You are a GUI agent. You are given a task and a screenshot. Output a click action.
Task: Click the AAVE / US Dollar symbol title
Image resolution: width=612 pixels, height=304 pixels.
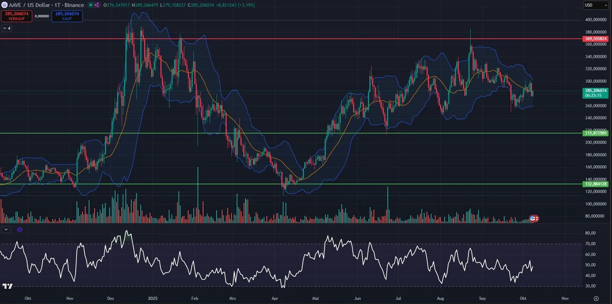pyautogui.click(x=46, y=5)
